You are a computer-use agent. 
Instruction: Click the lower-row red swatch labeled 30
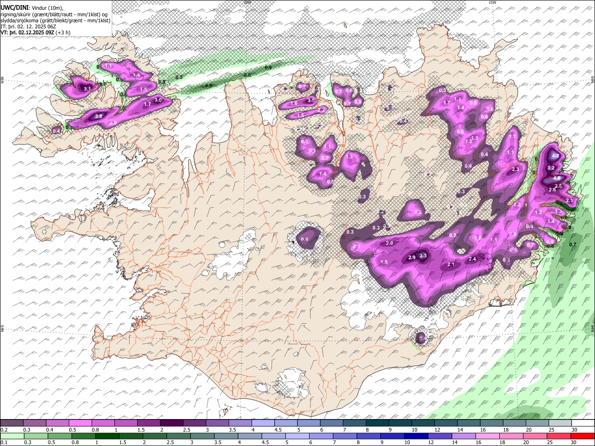pos(582,436)
